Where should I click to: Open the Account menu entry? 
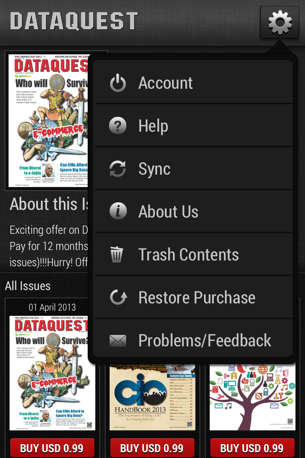click(194, 83)
